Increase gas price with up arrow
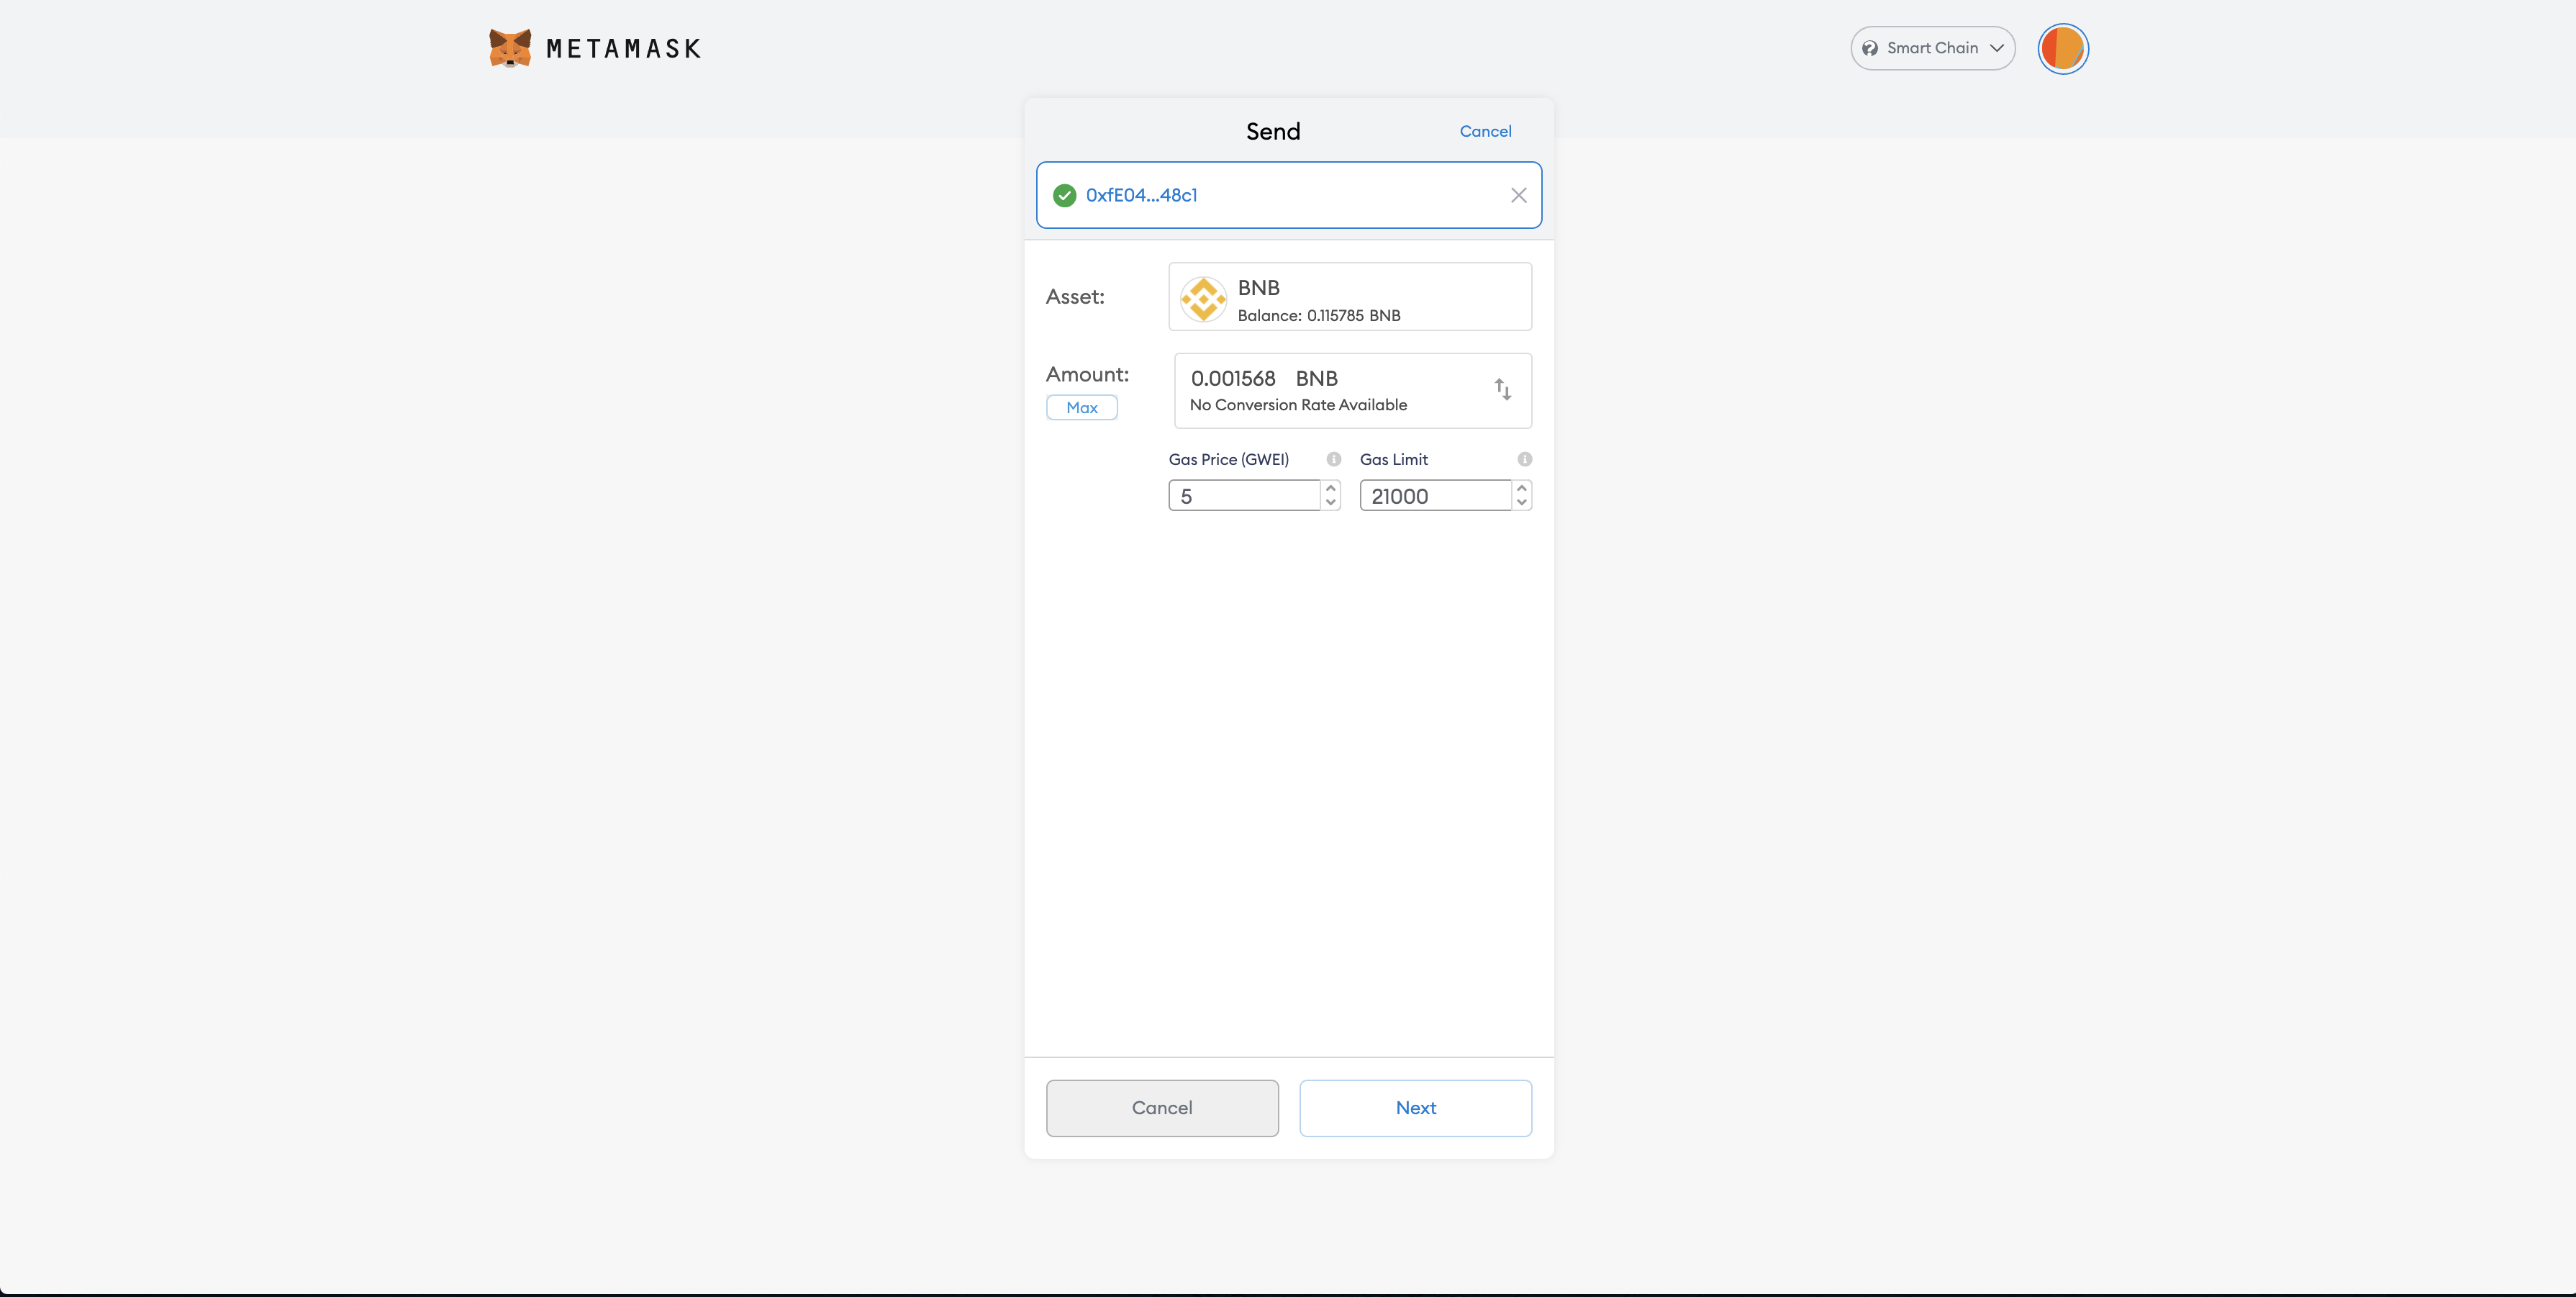Image resolution: width=2576 pixels, height=1297 pixels. click(x=1331, y=489)
